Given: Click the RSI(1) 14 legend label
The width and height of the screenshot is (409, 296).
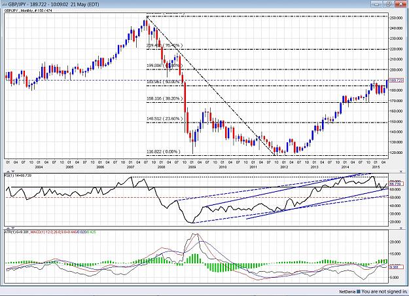Looking at the screenshot, I should (18, 176).
